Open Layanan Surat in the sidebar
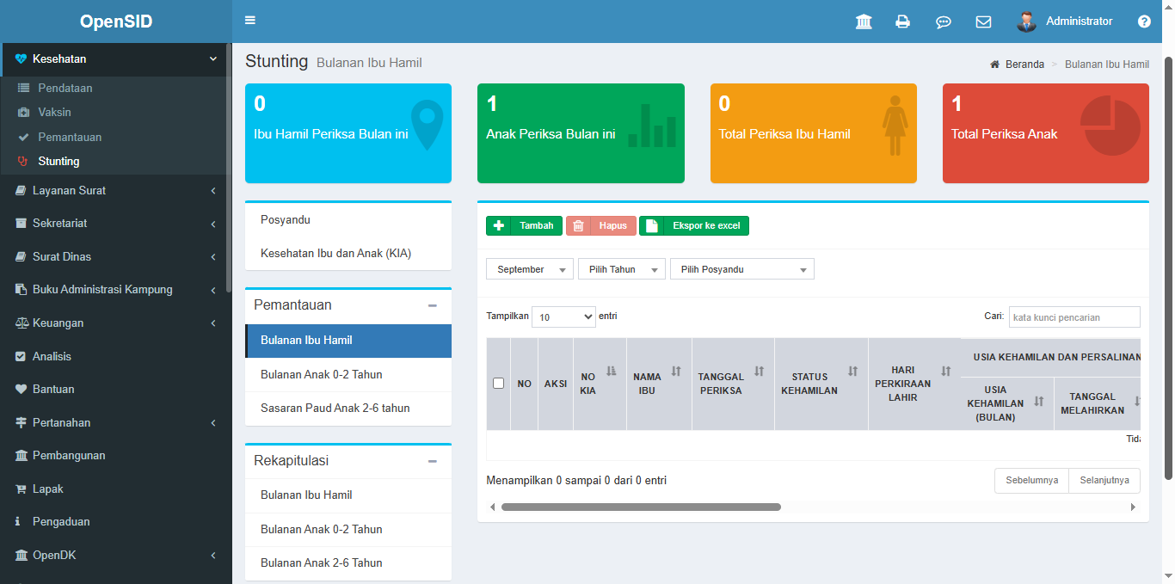 [116, 190]
